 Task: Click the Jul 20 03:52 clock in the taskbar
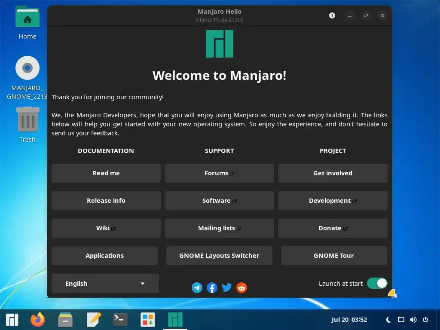click(349, 320)
